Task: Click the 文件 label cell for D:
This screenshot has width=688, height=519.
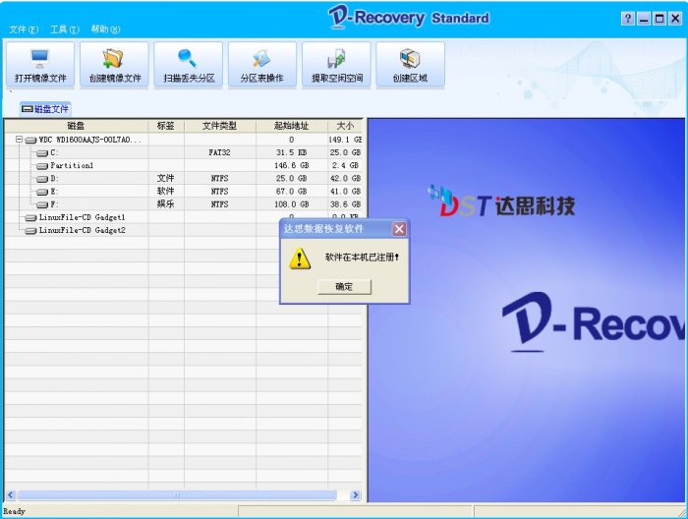Action: pyautogui.click(x=166, y=179)
